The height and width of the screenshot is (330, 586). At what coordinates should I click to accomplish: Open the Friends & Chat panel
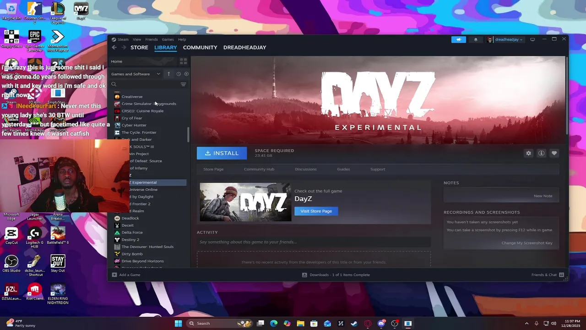coord(548,275)
